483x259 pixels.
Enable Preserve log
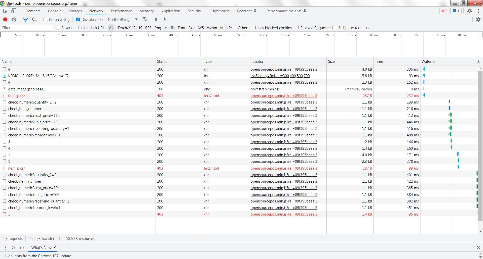click(x=46, y=19)
